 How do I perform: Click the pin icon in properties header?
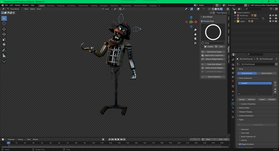(276, 59)
